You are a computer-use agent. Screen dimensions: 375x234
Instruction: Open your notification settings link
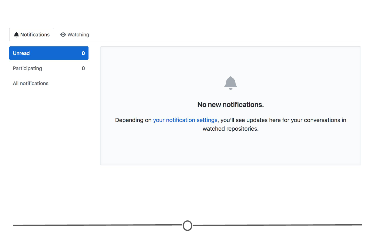click(x=185, y=120)
